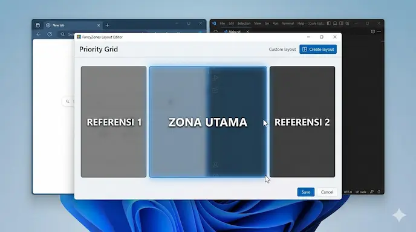Screen dimensions: 416x232
Task: Click the browser back arrow
Action: [39, 34]
